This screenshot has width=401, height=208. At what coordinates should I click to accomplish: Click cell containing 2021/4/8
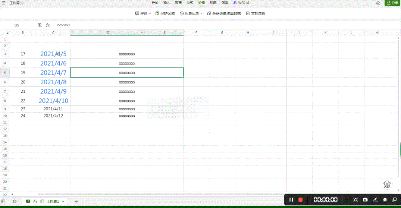point(53,82)
